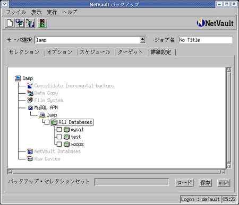The image size is (239, 205).
Task: Tick the xoops database checkbox
Action: pos(59,144)
